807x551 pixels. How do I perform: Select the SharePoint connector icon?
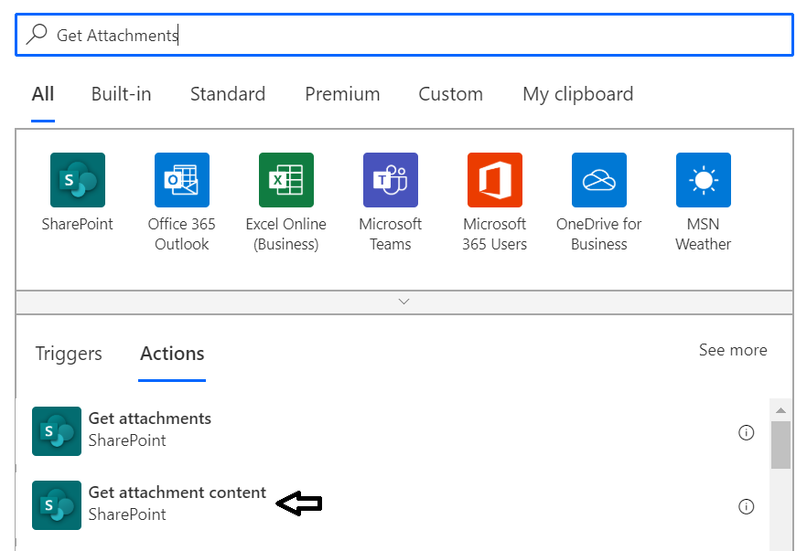click(77, 179)
